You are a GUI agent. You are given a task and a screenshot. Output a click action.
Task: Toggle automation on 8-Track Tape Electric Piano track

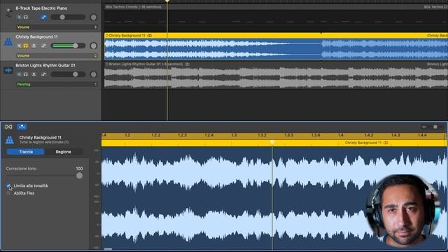point(43,17)
